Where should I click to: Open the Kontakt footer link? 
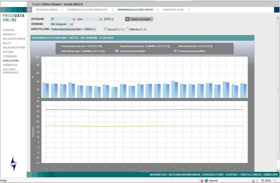tap(232, 175)
